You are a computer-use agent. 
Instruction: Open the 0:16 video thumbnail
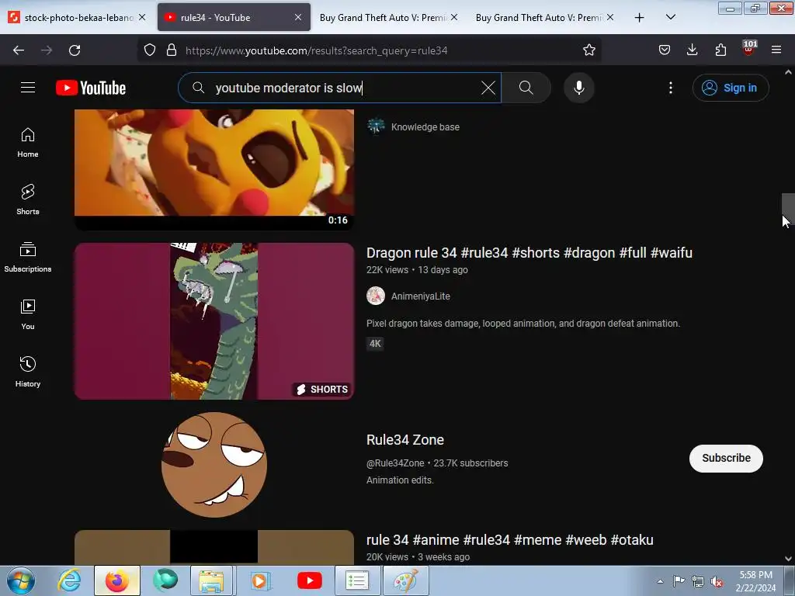tap(214, 169)
